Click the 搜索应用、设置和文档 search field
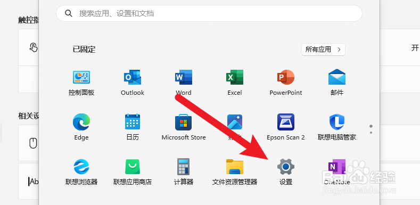Screen dimensions: 420x205 [209, 13]
